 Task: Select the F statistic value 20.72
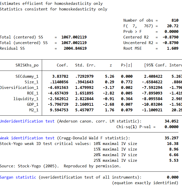[x=173, y=26]
